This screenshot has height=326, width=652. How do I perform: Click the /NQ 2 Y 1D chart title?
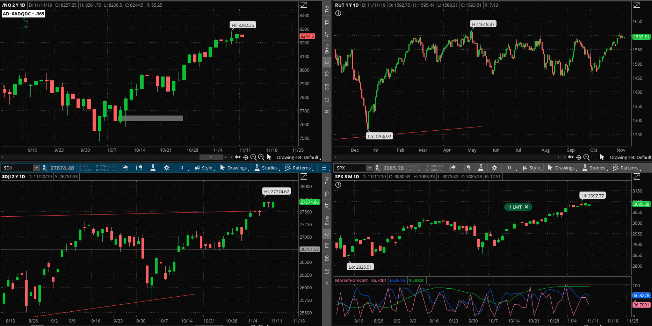[14, 5]
